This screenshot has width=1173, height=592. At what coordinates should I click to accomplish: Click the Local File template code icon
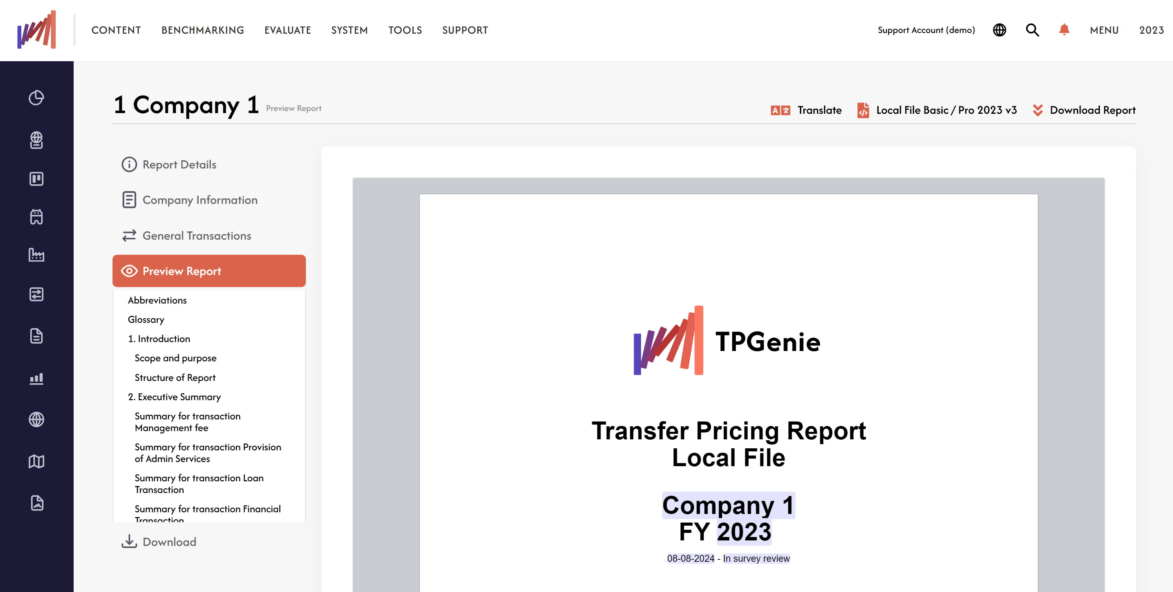click(863, 110)
